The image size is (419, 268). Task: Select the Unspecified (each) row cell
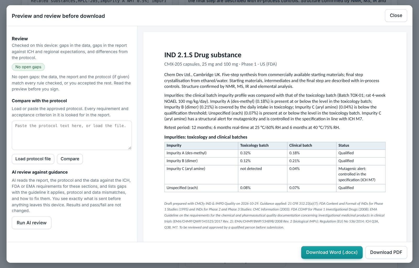click(x=201, y=188)
